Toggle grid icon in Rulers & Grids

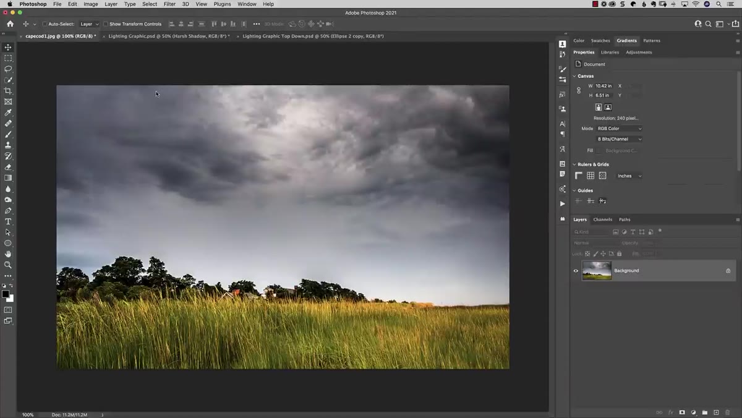[591, 176]
